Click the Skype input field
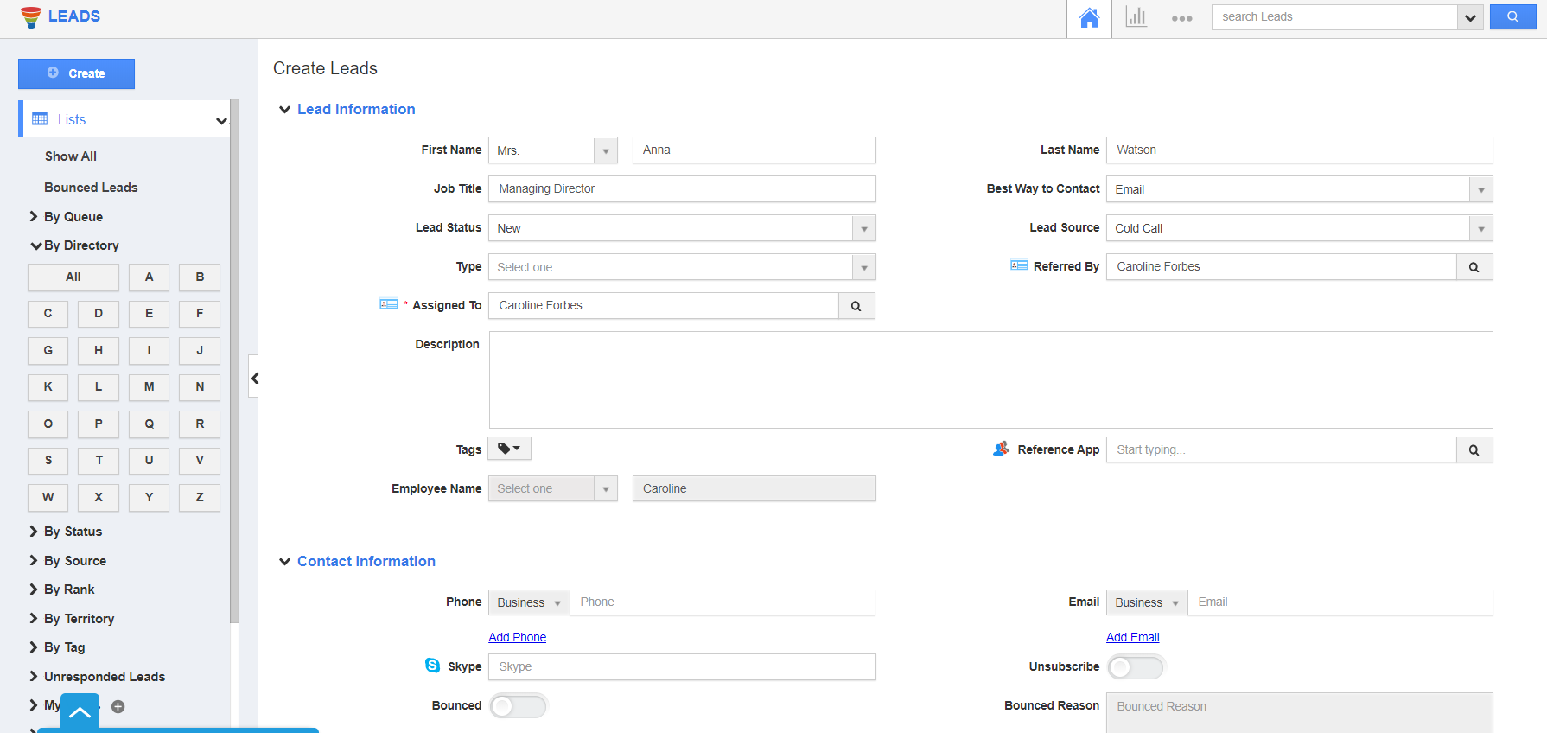Viewport: 1547px width, 733px height. (682, 667)
